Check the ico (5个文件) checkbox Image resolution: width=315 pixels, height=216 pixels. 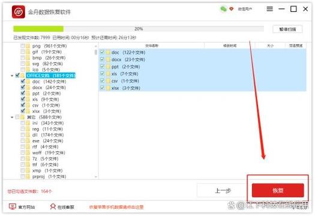(23, 69)
